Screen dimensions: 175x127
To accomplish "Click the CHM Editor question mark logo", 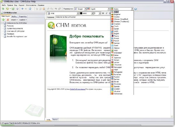I will 51,25.
